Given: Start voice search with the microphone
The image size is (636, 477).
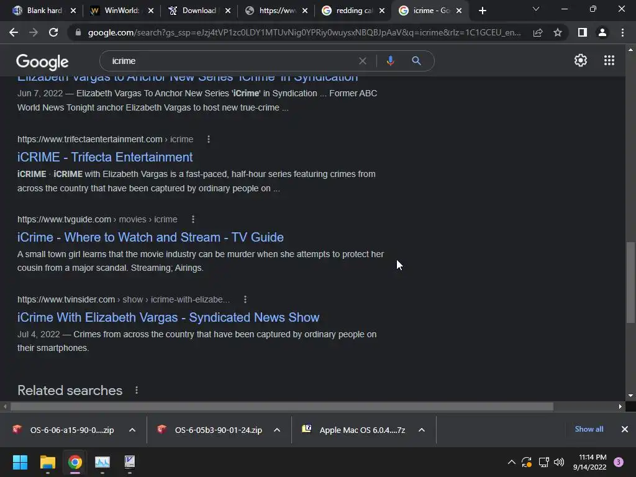Looking at the screenshot, I should click(390, 61).
